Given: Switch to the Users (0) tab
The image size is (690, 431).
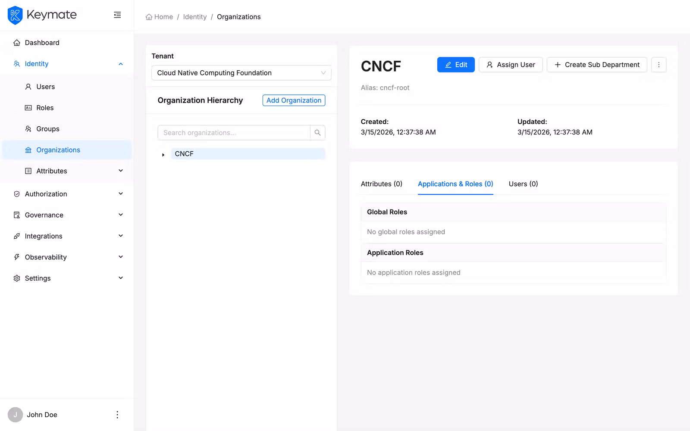Looking at the screenshot, I should coord(523,184).
